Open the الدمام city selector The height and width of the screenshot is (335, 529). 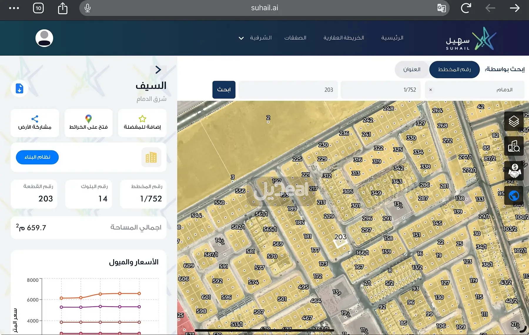[474, 90]
